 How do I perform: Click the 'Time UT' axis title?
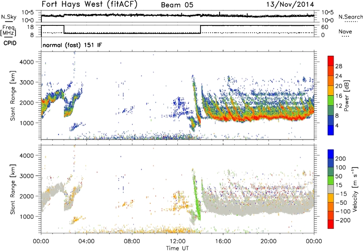[x=177, y=248]
